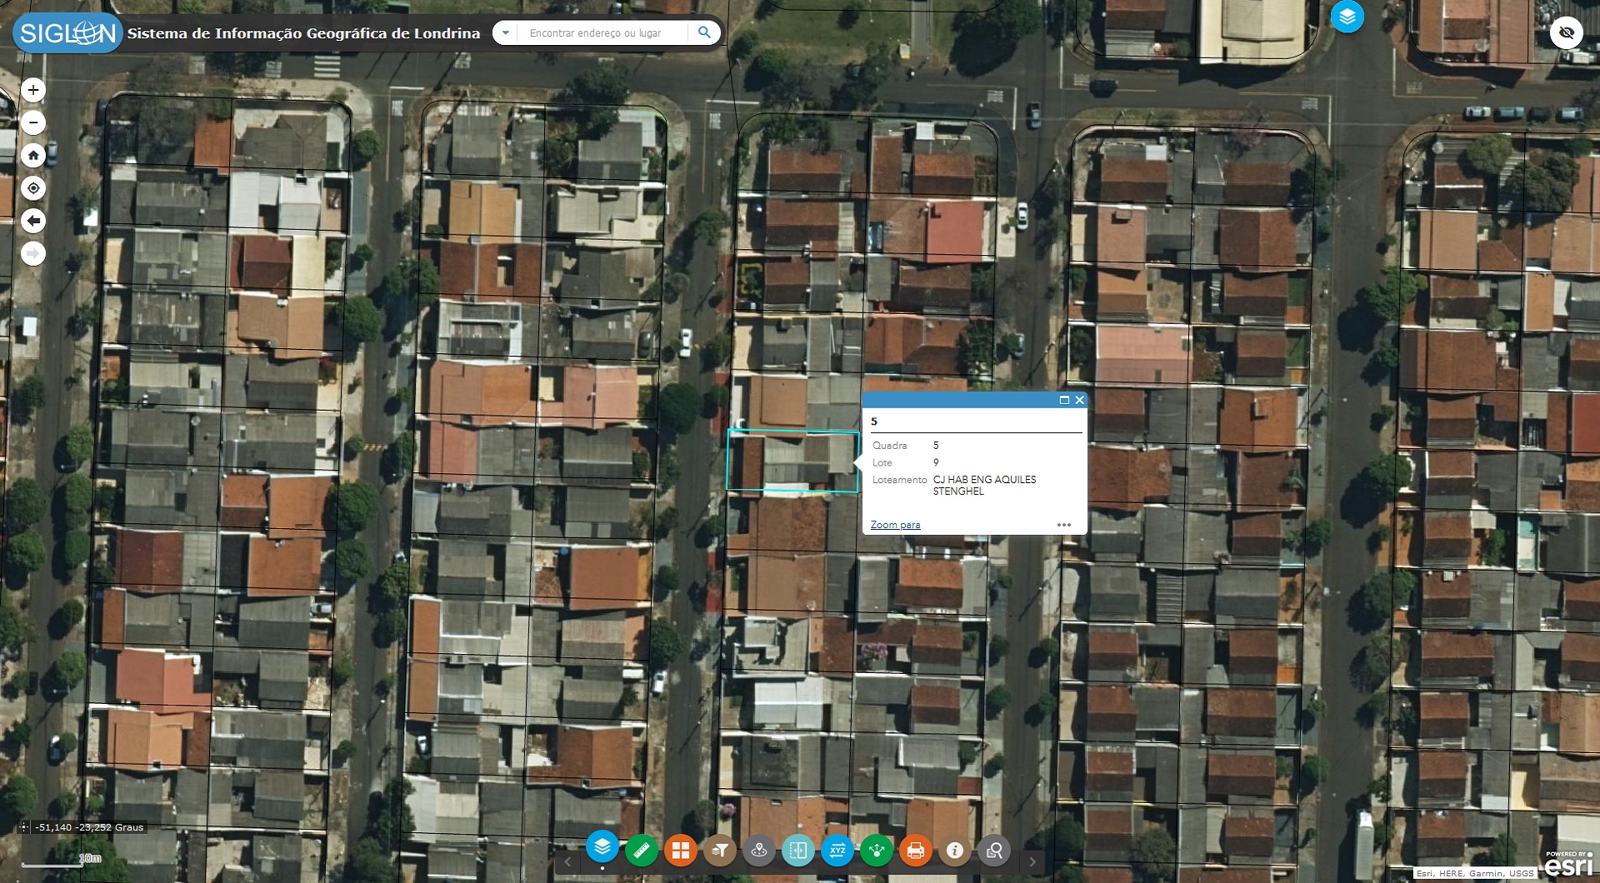Return to default map extent home
The width and height of the screenshot is (1600, 883).
coord(33,156)
